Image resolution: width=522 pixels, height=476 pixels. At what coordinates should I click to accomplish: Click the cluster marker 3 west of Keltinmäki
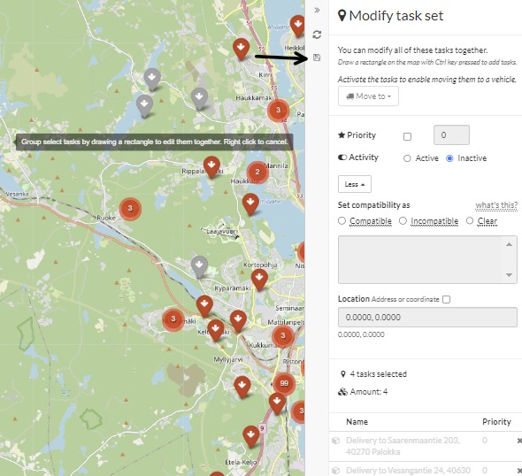point(173,319)
